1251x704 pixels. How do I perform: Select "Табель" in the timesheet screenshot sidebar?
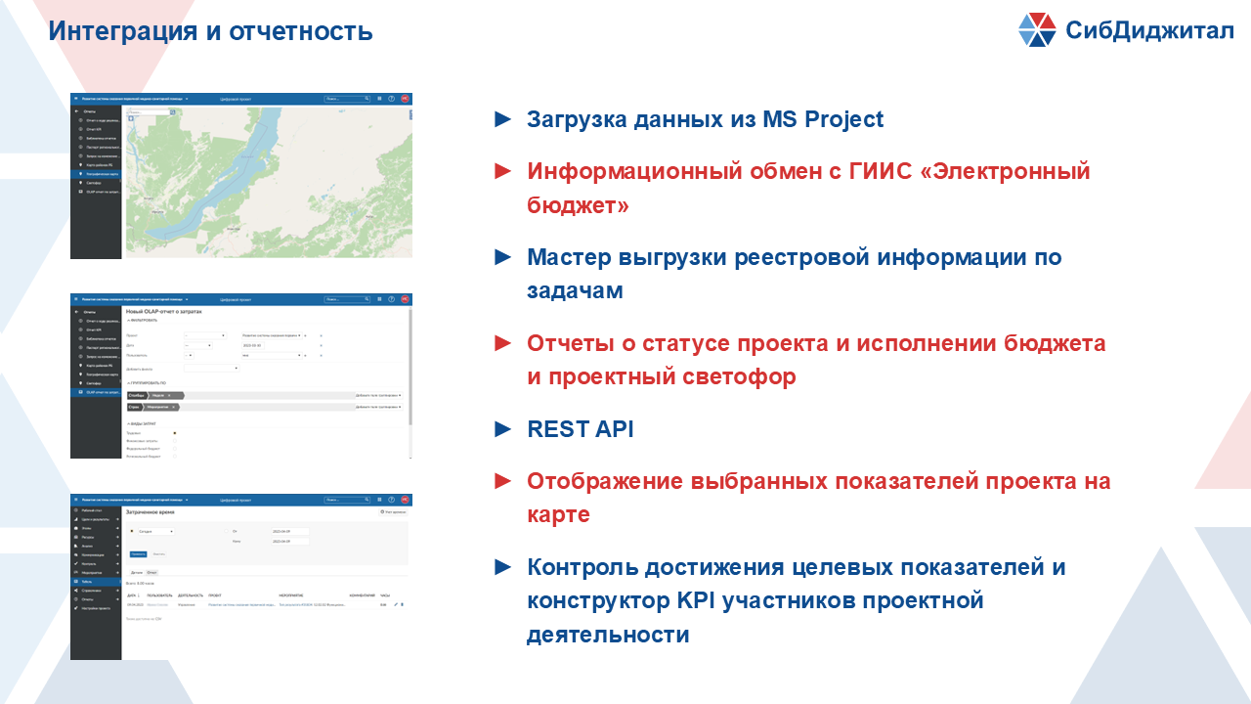96,582
